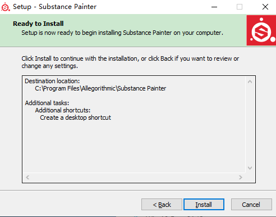Viewport: 276px width, 217px height.
Task: Cancel the Substance Painter setup
Action: (x=251, y=204)
